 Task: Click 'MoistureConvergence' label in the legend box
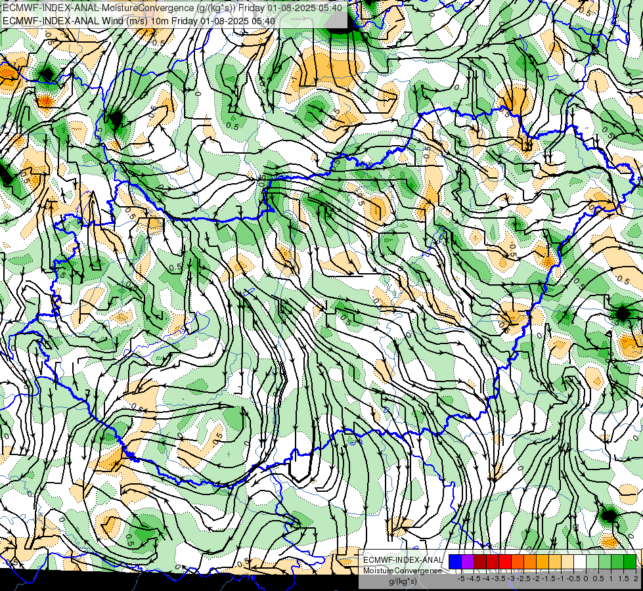click(403, 571)
